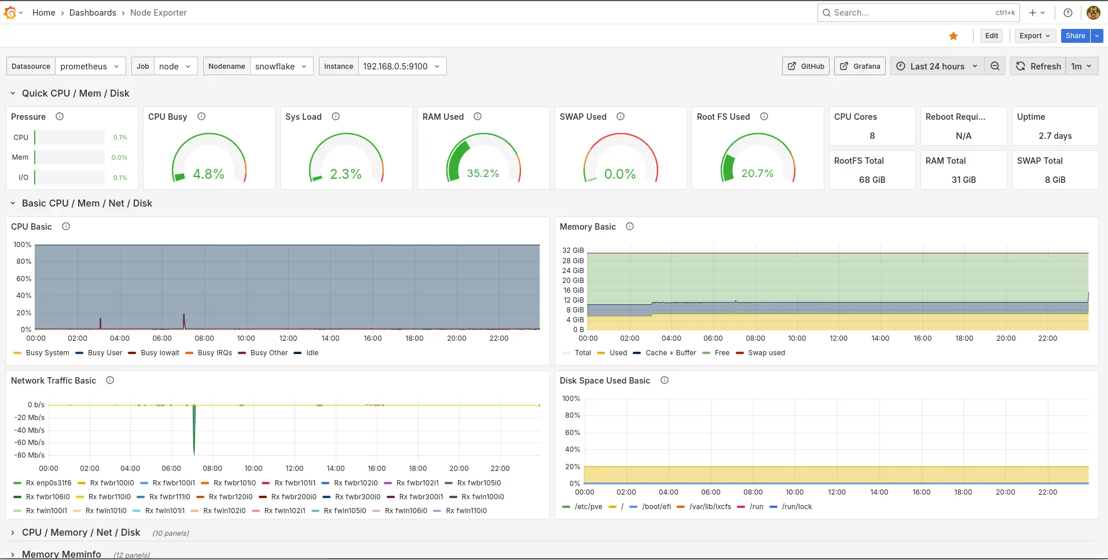Open the help question mark icon

(1068, 13)
